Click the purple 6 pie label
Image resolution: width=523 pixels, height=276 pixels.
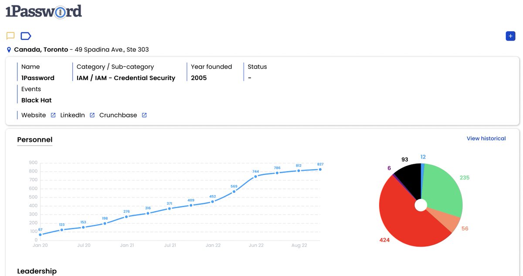point(389,168)
